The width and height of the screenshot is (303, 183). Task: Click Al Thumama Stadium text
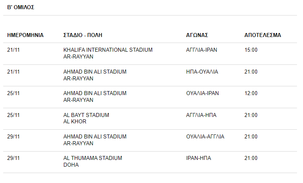point(93,158)
